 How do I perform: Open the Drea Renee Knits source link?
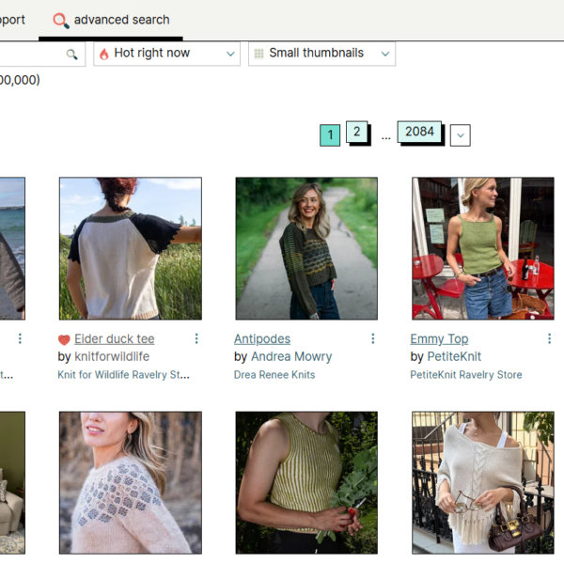274,375
